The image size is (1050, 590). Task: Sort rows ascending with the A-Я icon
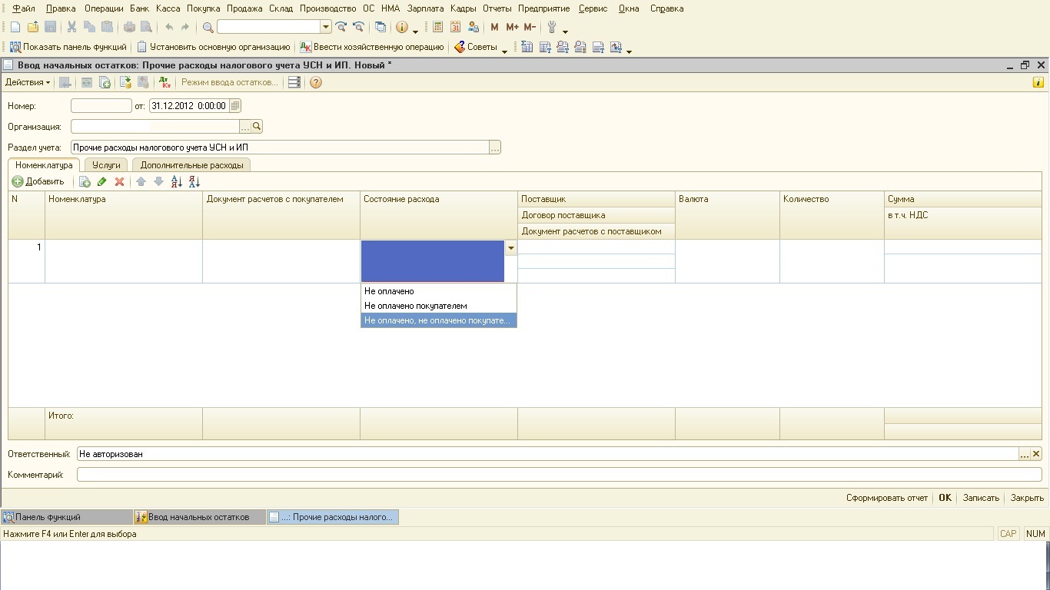pos(176,182)
